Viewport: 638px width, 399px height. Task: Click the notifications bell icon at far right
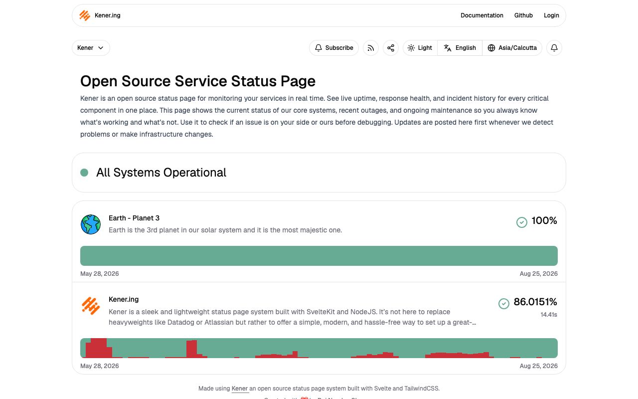[554, 48]
